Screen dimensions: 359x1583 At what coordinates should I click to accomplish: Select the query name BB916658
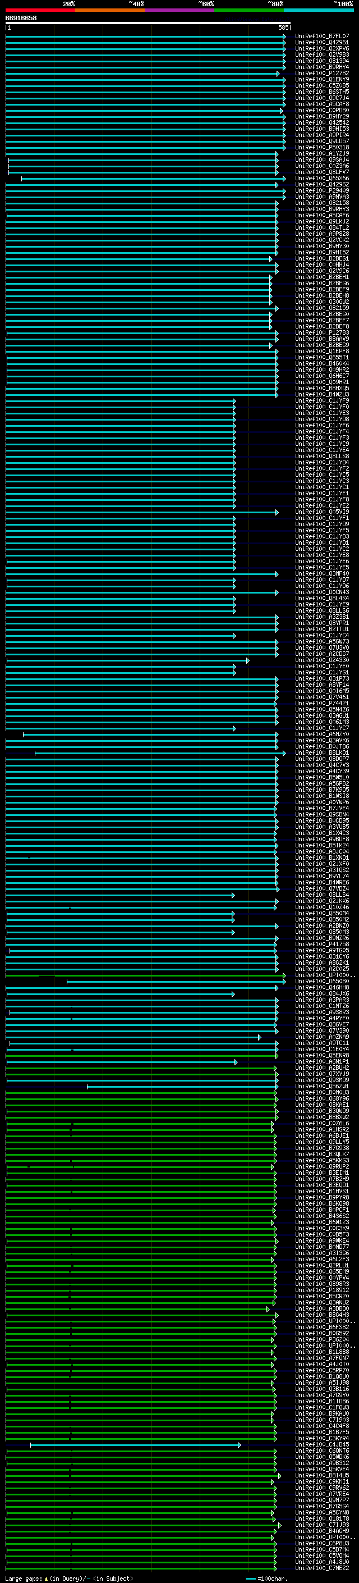[x=21, y=18]
